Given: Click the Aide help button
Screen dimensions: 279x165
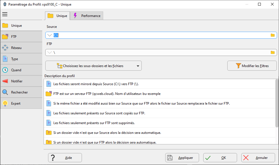Looking at the screenshot, I should tap(65, 158).
